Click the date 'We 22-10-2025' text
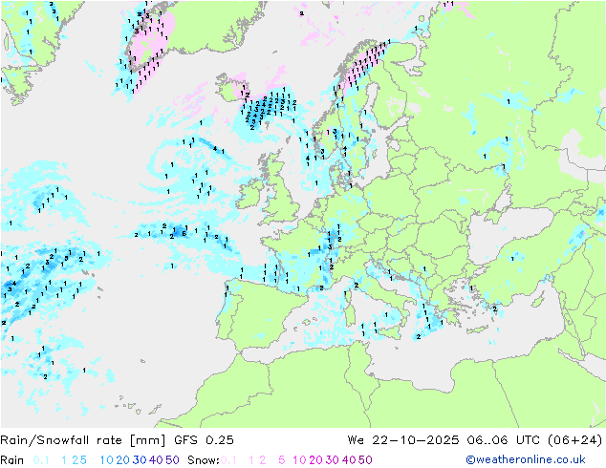This screenshot has height=468, width=606. 403,440
